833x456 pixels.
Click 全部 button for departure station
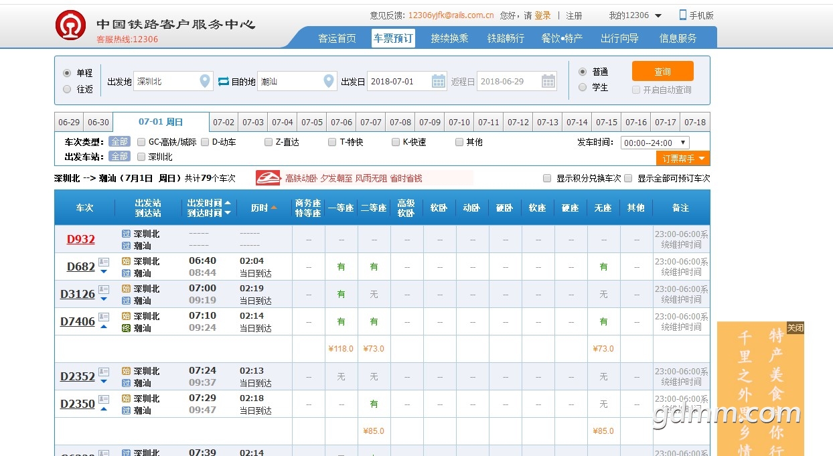coord(119,157)
